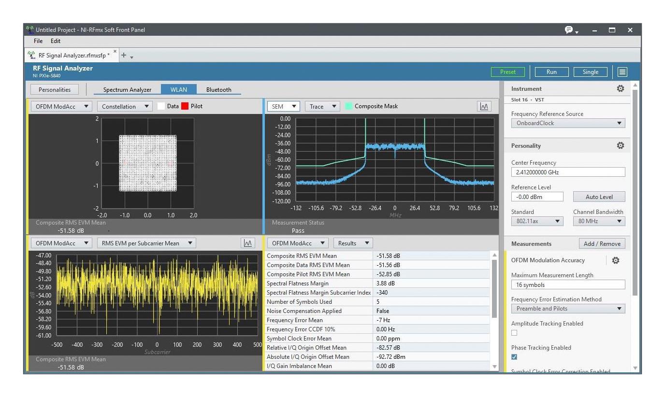665x397 pixels.
Task: Open the Instrument settings gear
Action: coord(620,89)
